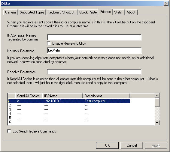Enable Disable Recieving Clips checkbox
170x152 pixels.
pos(49,43)
